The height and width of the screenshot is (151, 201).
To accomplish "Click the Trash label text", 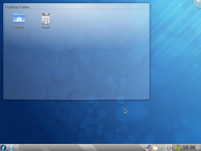I will point(46,28).
